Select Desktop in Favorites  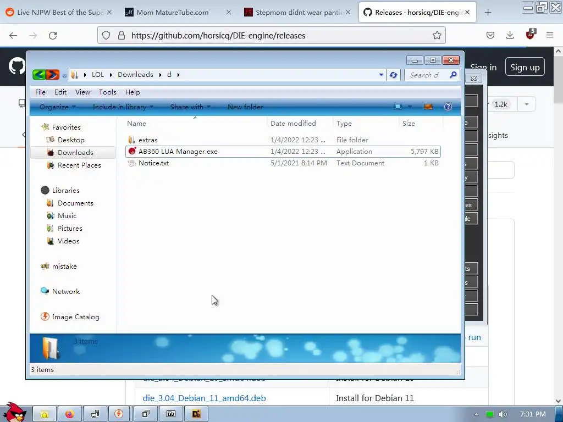pos(71,140)
